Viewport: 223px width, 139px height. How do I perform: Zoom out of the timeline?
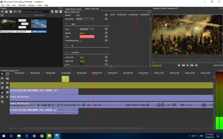(2, 97)
